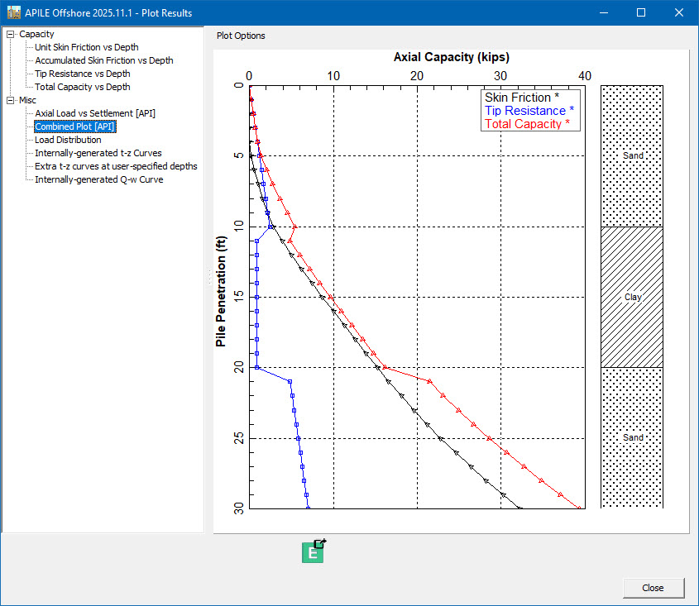The width and height of the screenshot is (699, 606).
Task: Open Extra t-z curves at user-specified depths
Action: point(114,166)
